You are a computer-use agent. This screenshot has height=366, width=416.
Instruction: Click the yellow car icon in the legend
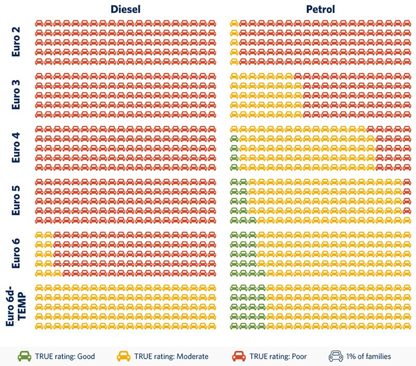tap(123, 357)
